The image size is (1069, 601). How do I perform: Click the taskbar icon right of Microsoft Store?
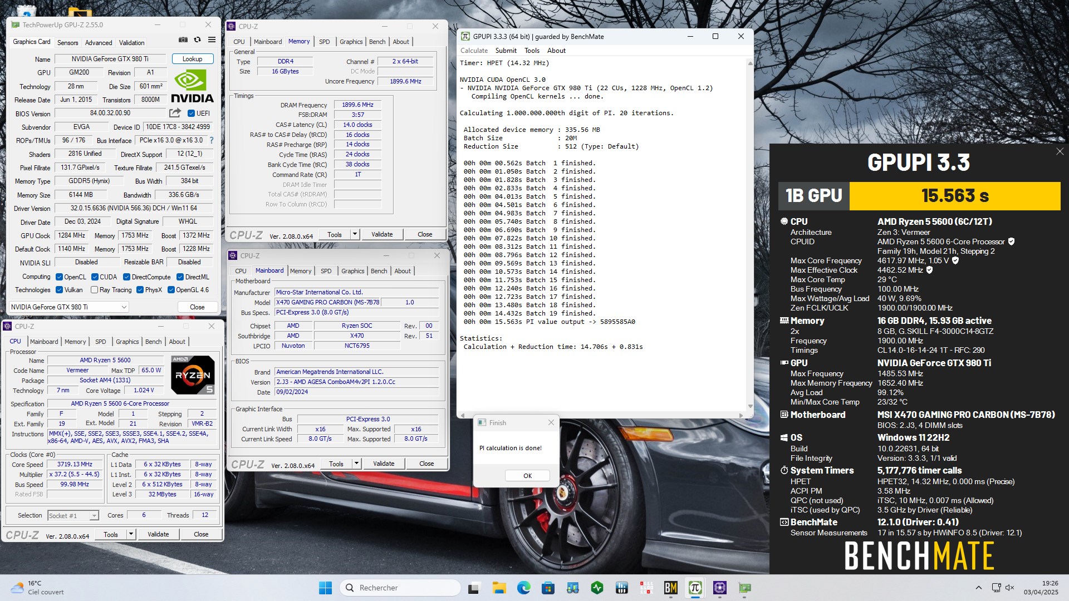572,588
